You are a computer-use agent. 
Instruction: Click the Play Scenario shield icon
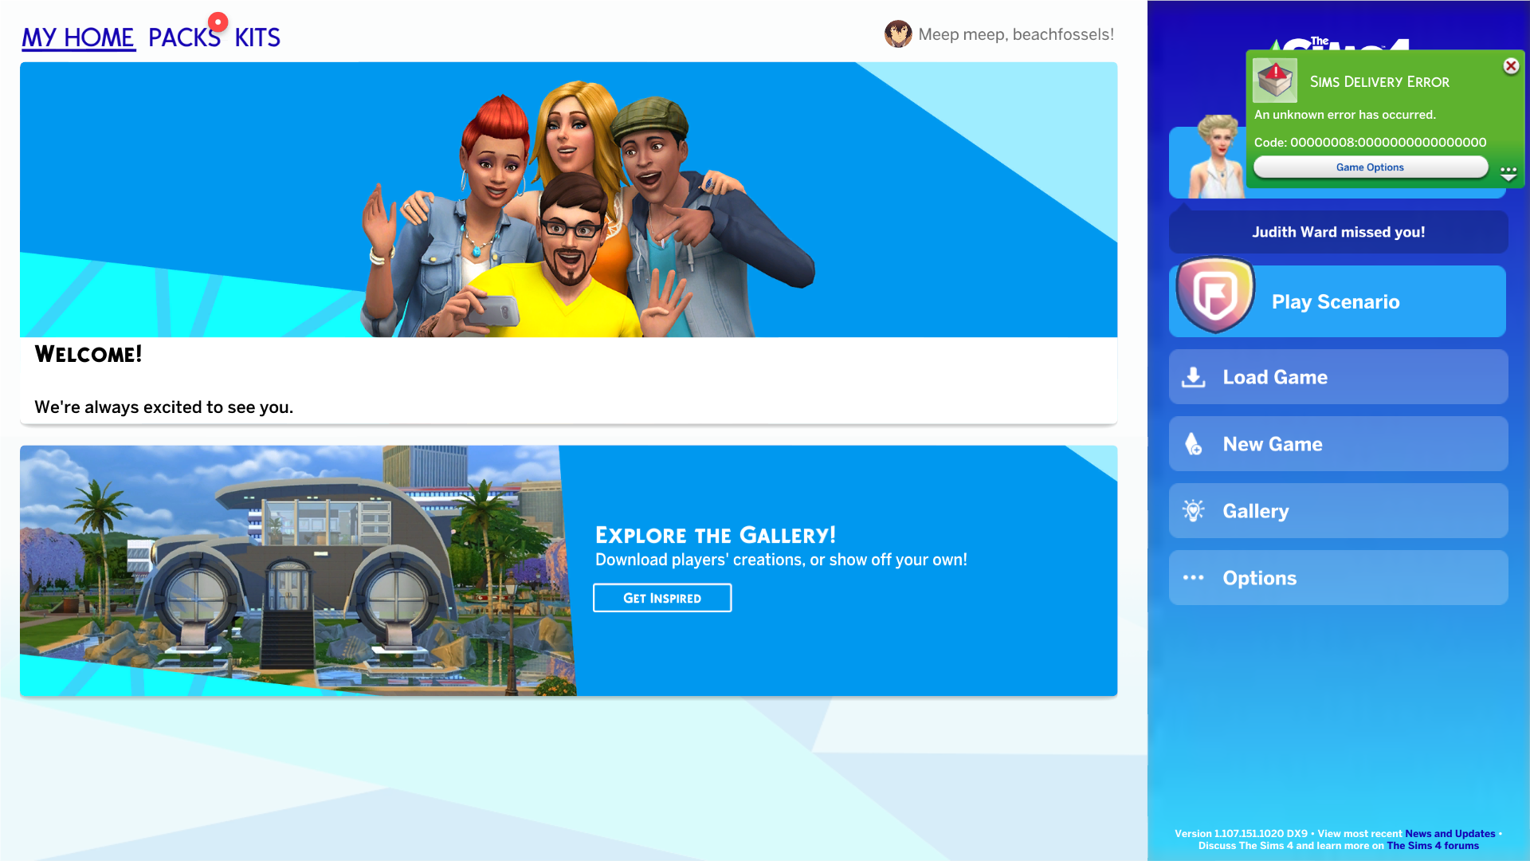click(x=1215, y=295)
